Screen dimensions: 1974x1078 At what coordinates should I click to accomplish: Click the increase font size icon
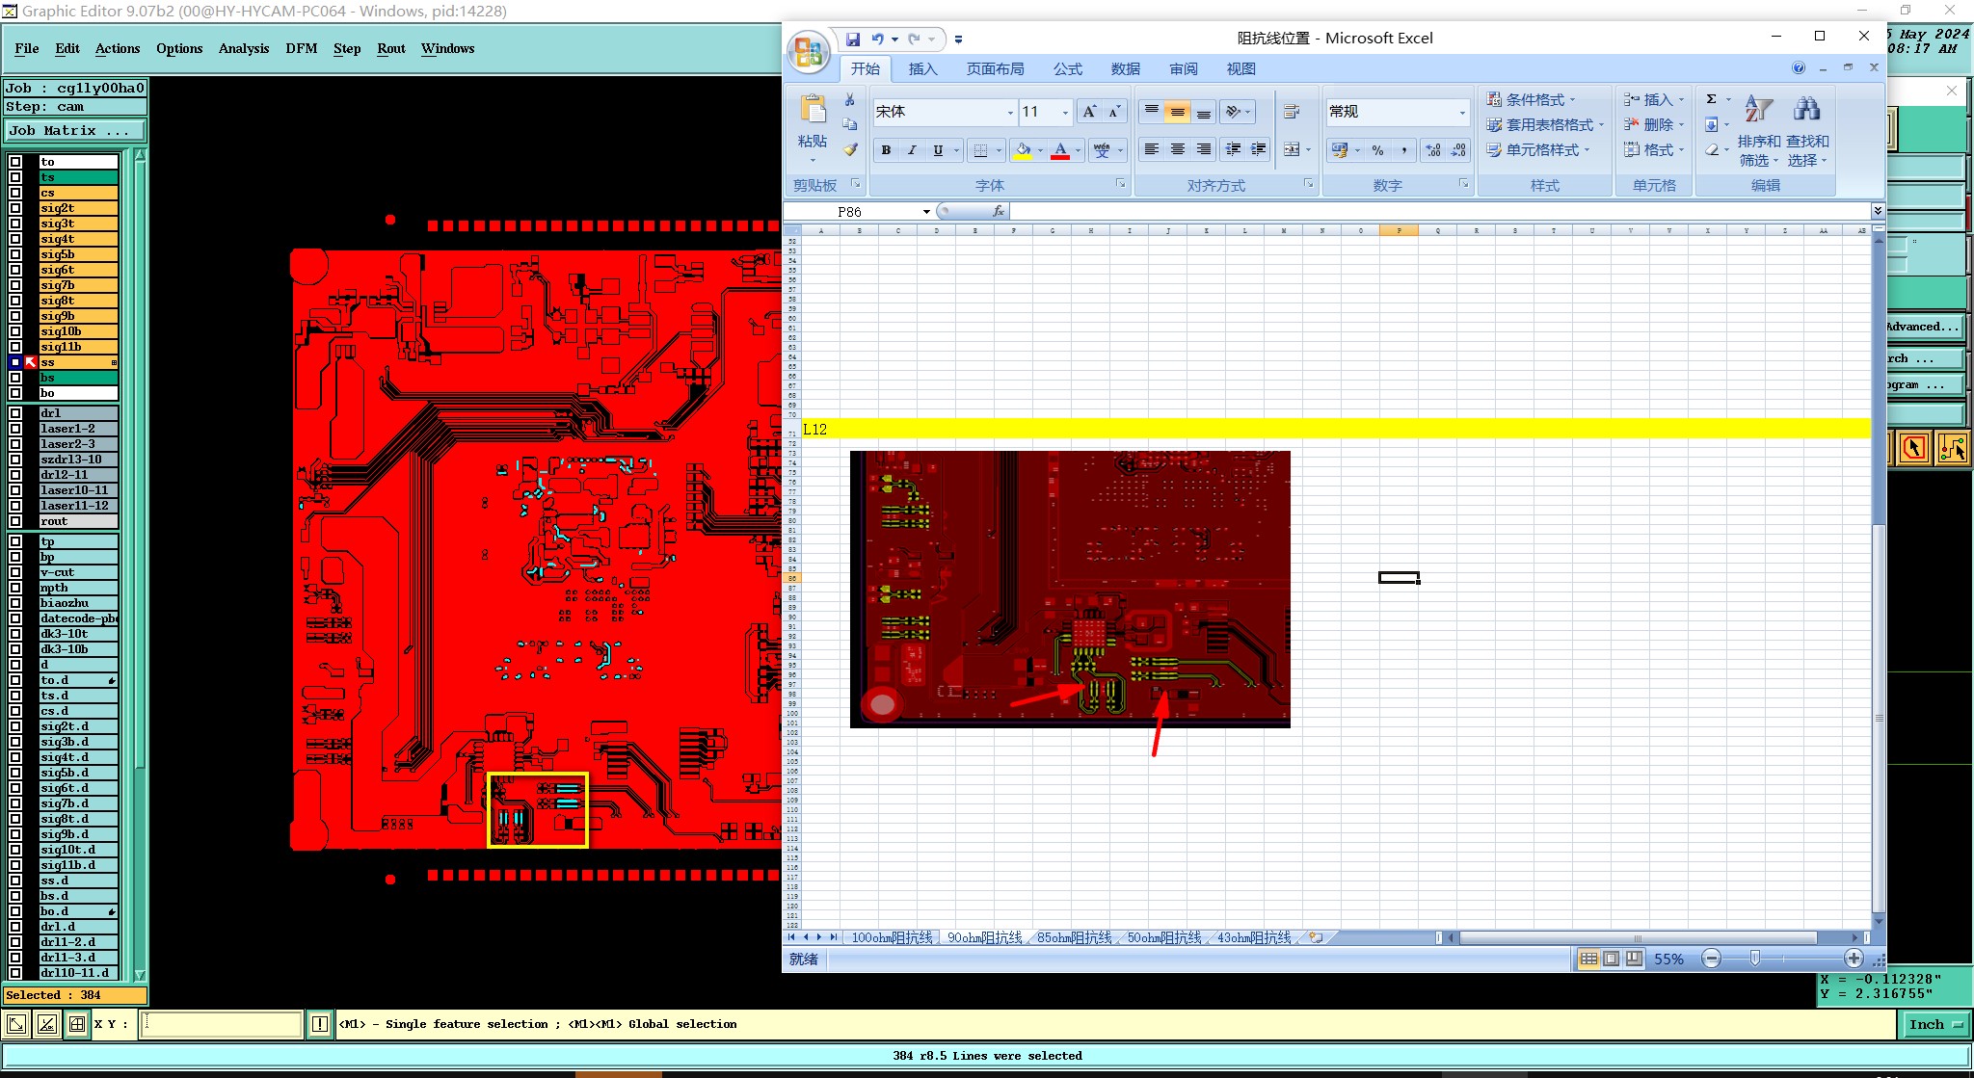tap(1088, 112)
